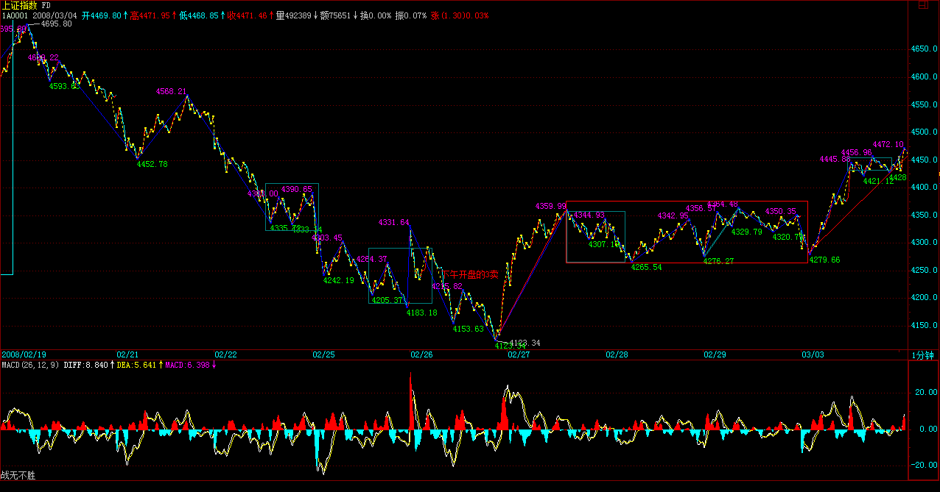Select the 02/27 date marker on time axis
This screenshot has height=492, width=940.
pyautogui.click(x=519, y=354)
